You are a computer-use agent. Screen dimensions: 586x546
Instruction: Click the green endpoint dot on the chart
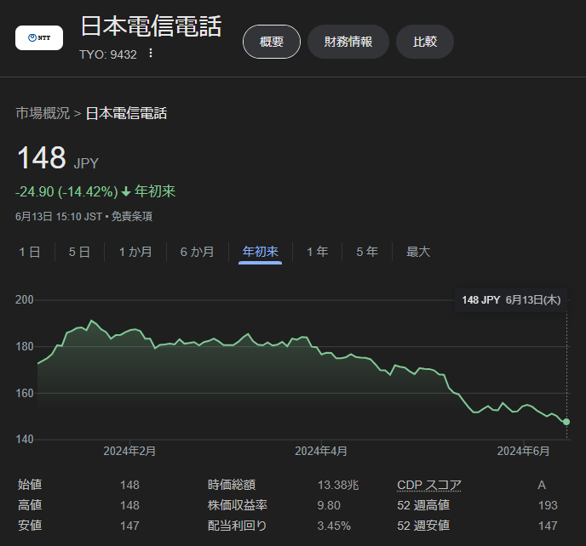[566, 422]
